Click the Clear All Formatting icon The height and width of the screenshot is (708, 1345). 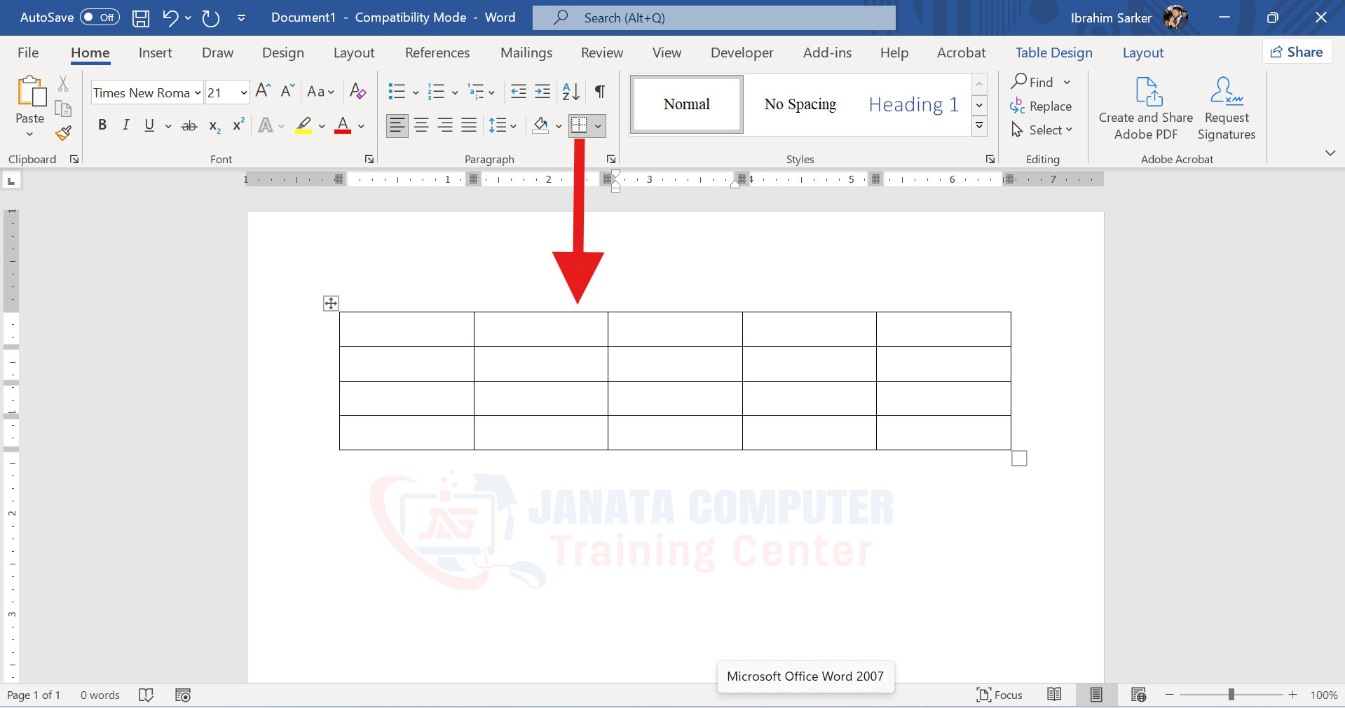357,92
